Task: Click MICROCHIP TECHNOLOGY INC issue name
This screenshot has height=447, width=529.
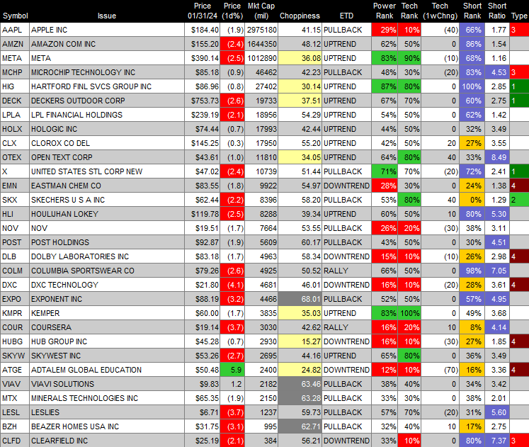Action: pyautogui.click(x=83, y=72)
